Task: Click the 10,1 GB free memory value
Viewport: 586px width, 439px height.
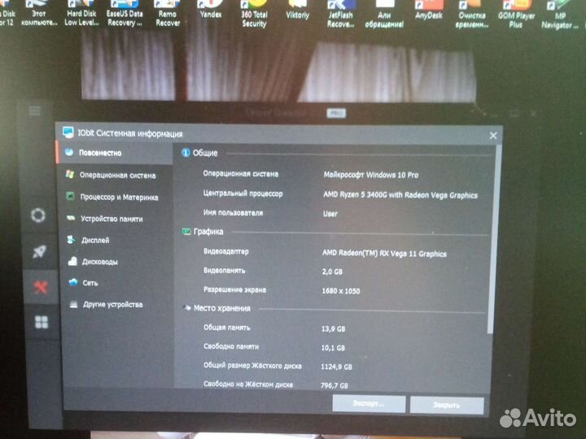Action: [x=333, y=348]
